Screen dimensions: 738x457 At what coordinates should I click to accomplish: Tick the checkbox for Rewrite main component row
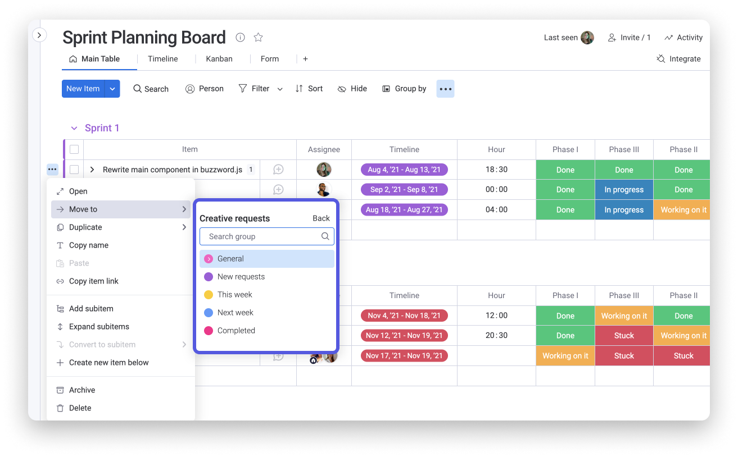(74, 170)
